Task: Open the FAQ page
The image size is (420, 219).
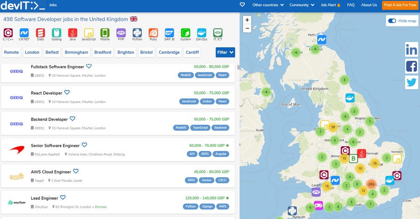Action: 351,5
